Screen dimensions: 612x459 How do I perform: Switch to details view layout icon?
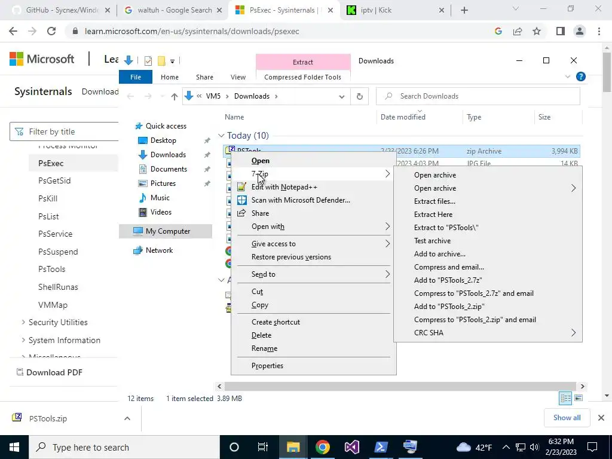click(565, 398)
